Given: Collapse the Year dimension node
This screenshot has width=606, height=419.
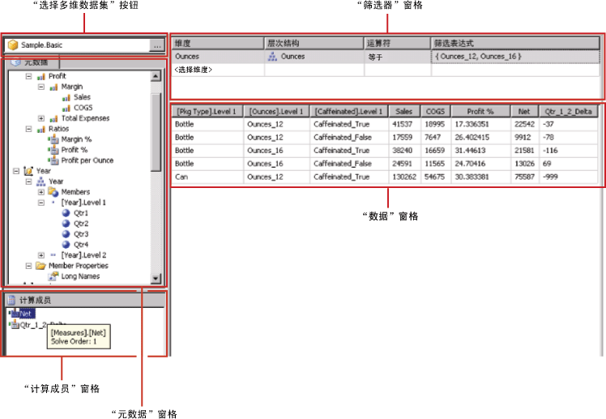Looking at the screenshot, I should pyautogui.click(x=16, y=171).
